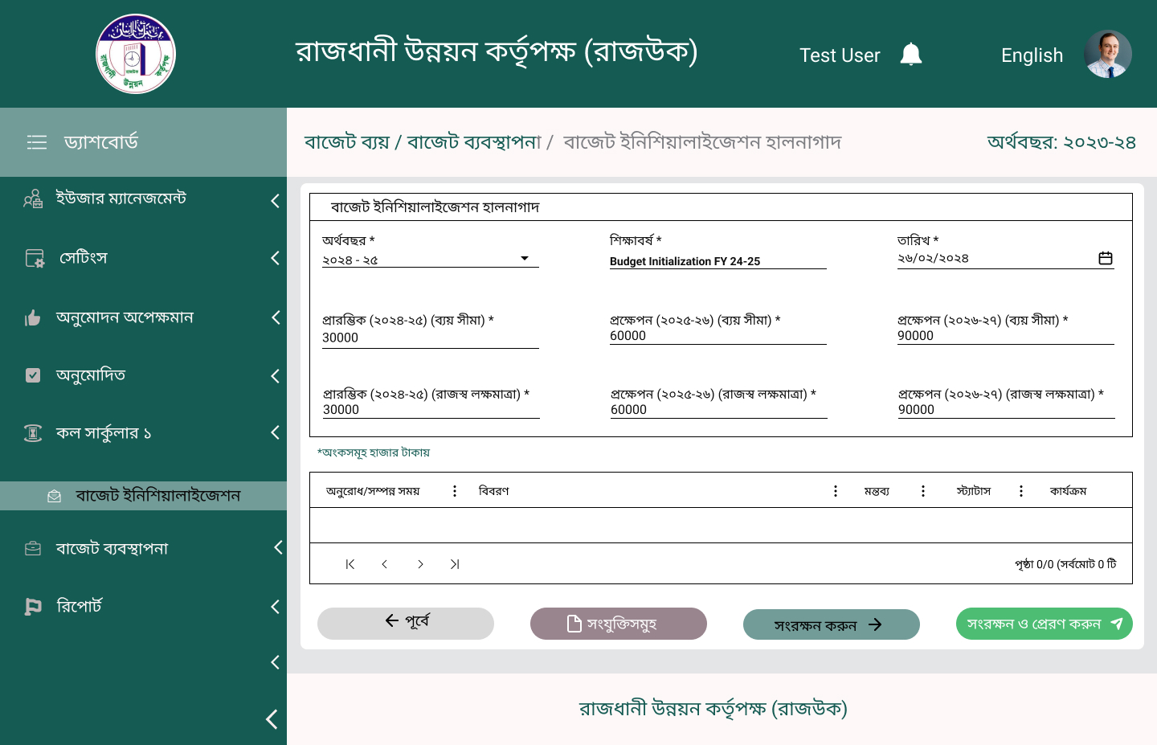
Task: Open the notification bell
Action: pos(910,55)
